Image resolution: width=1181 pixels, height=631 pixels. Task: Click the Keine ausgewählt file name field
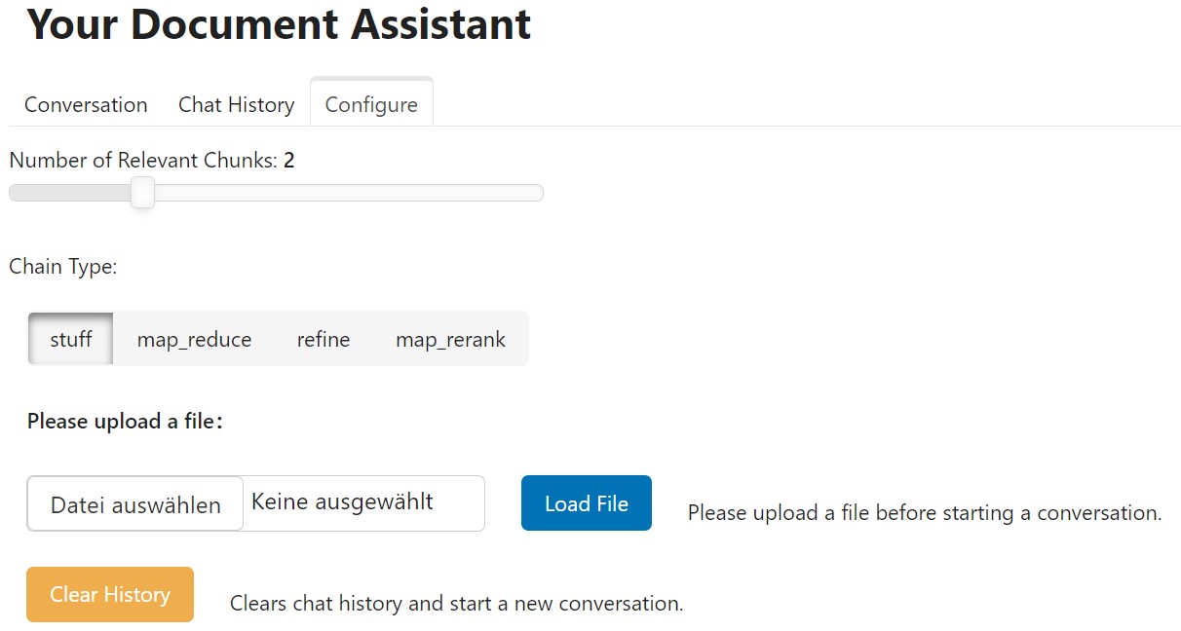pos(362,502)
